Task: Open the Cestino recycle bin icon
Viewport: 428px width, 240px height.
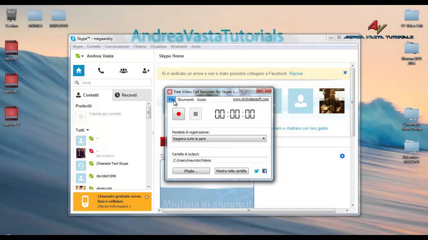Action: (x=11, y=18)
